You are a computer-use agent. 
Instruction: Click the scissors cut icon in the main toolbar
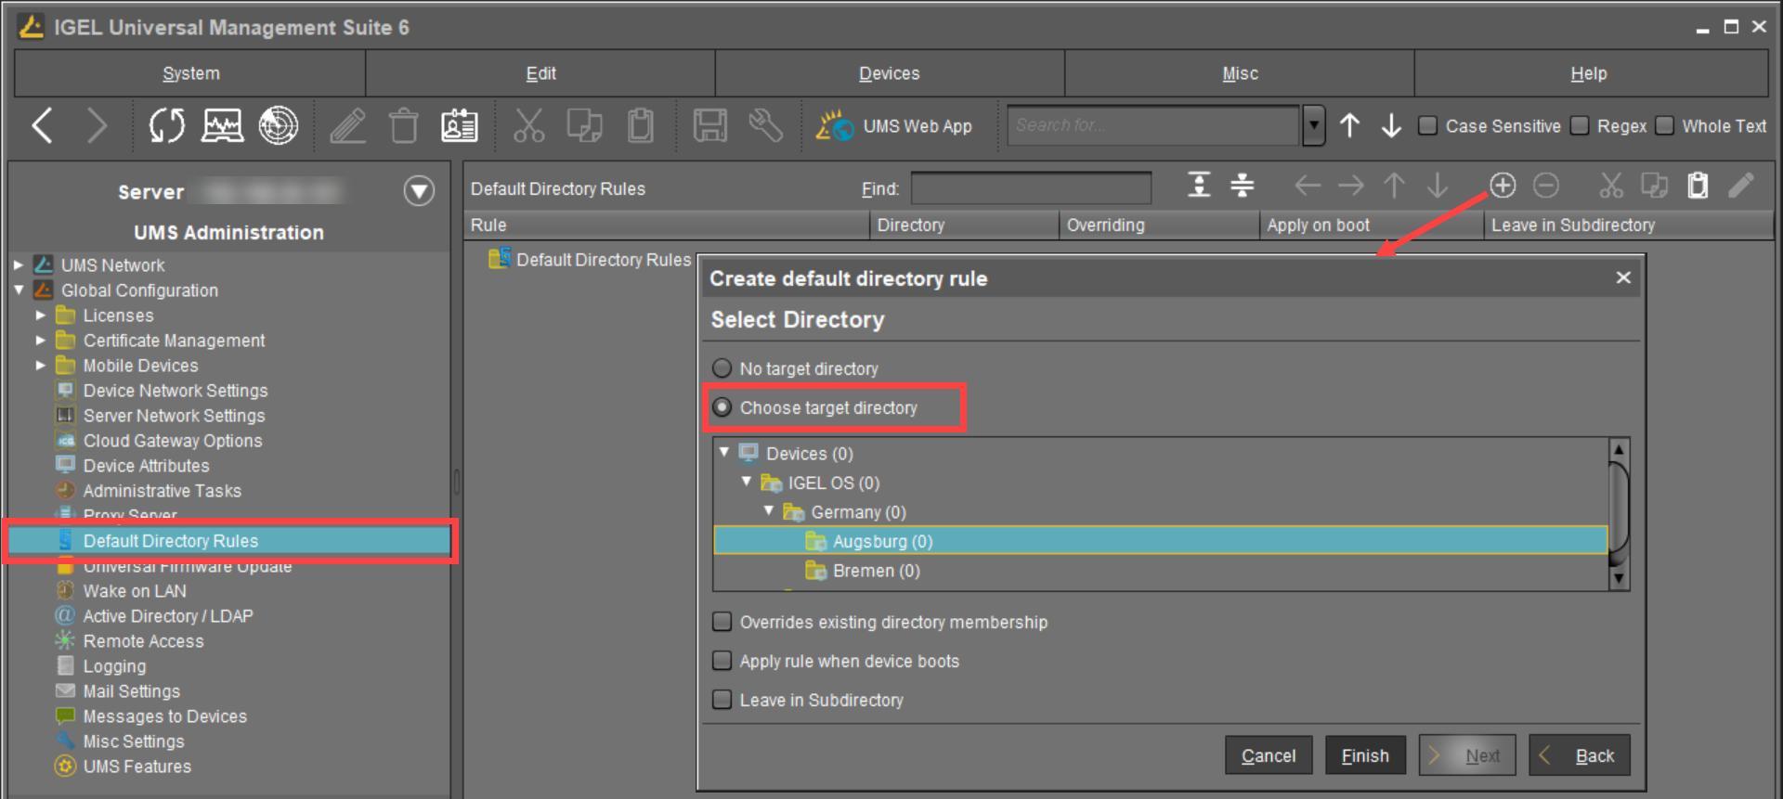coord(528,126)
